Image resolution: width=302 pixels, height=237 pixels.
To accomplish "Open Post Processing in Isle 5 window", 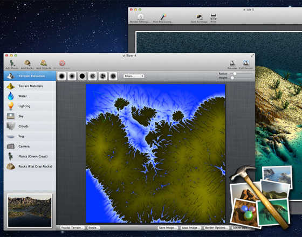I will tap(163, 18).
